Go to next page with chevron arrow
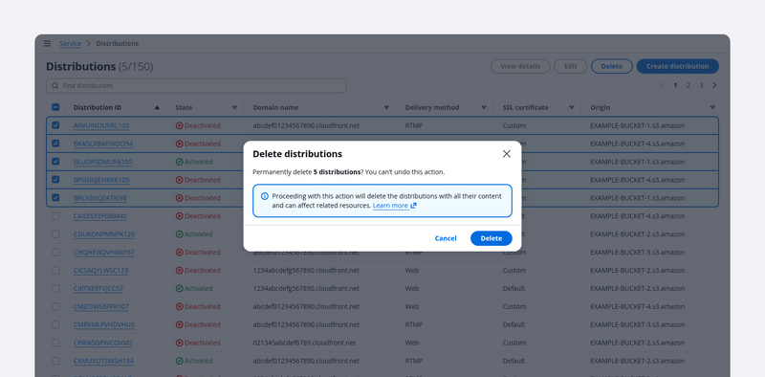This screenshot has height=377, width=765. [714, 85]
